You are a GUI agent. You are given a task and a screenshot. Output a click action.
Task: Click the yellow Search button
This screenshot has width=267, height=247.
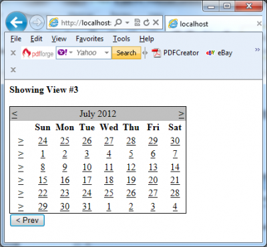126,53
